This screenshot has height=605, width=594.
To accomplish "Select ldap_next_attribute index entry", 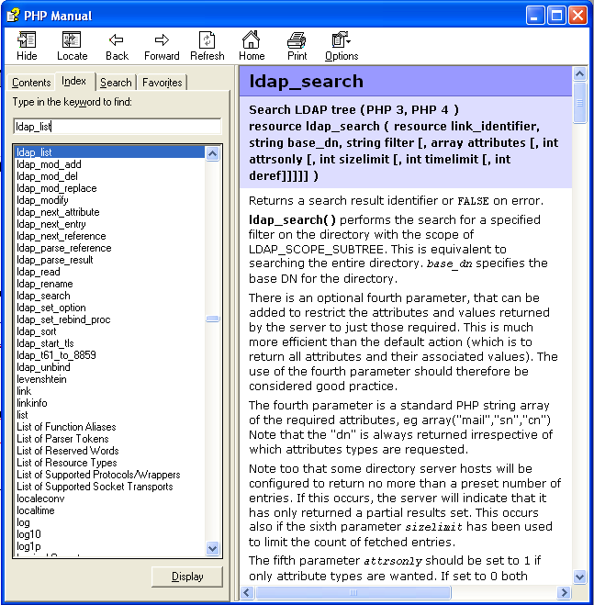I will click(x=58, y=212).
